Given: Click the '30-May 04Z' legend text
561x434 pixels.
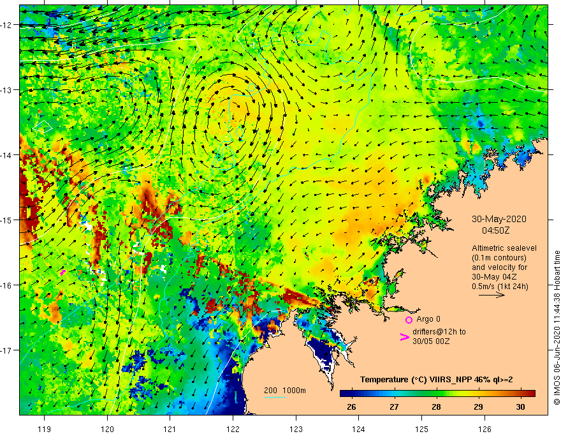Looking at the screenshot, I should click(493, 277).
